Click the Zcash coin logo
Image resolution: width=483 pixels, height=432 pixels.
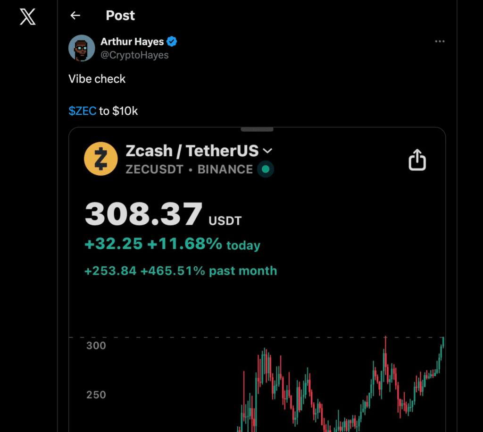(100, 159)
